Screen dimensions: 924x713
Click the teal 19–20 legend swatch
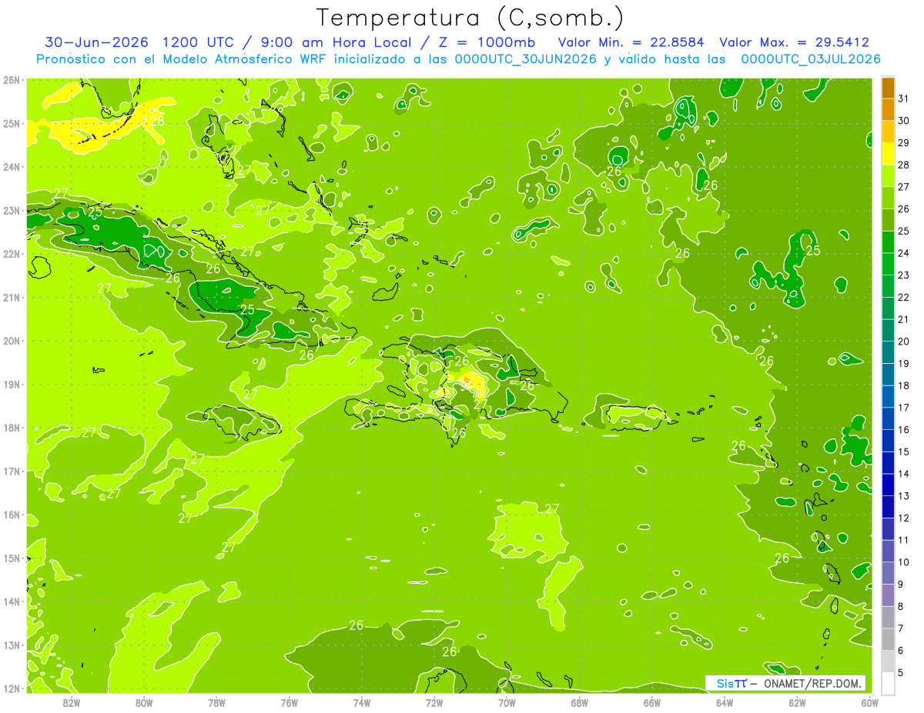888,352
